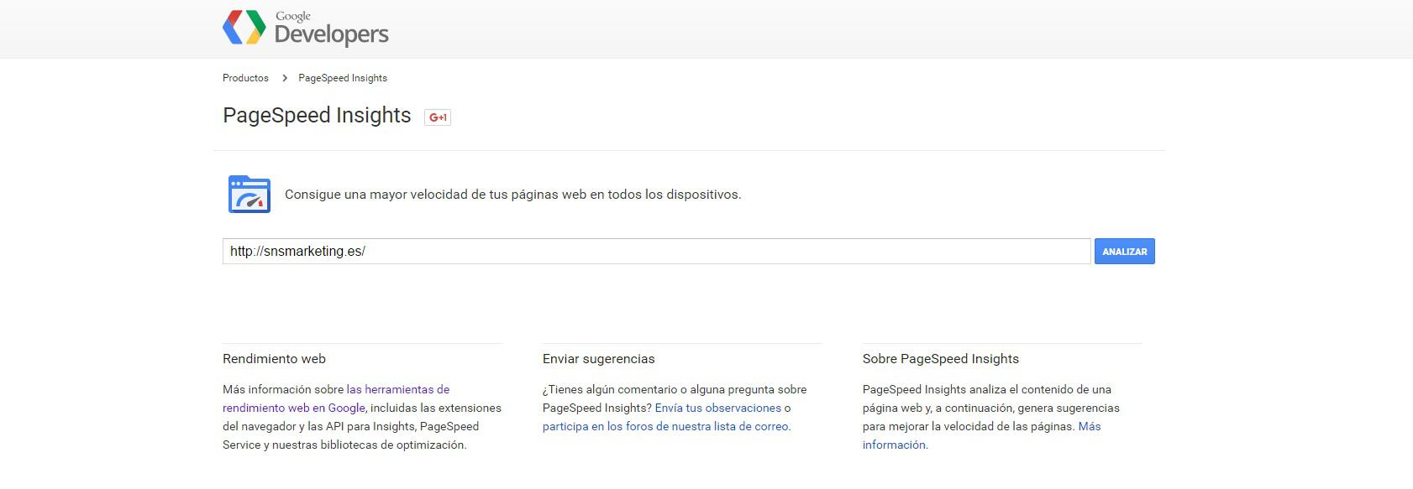Click the 'Más información' link
The height and width of the screenshot is (489, 1413).
click(981, 436)
